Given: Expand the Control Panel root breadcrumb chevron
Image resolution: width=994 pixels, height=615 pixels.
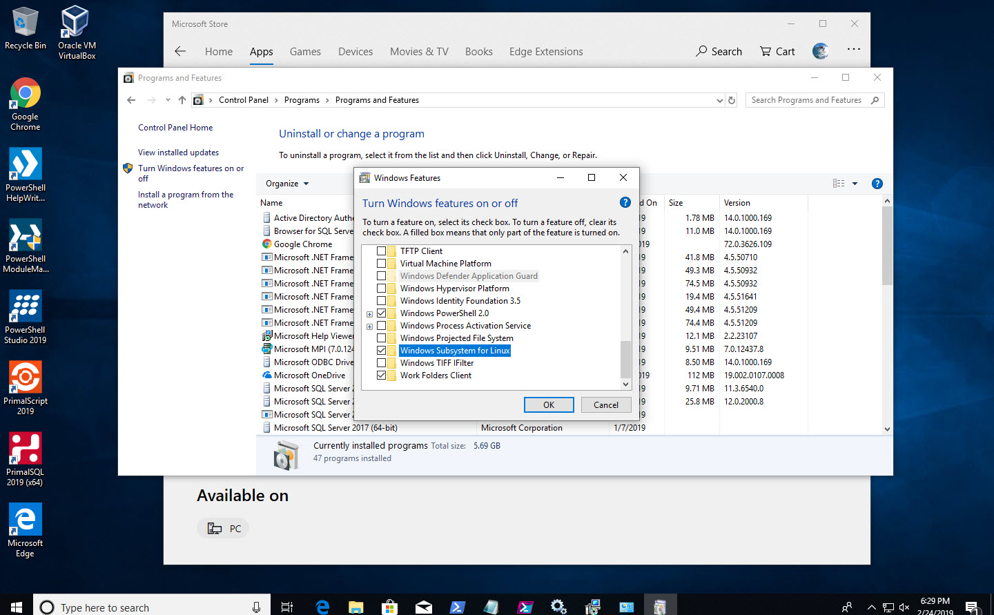Looking at the screenshot, I should point(211,100).
